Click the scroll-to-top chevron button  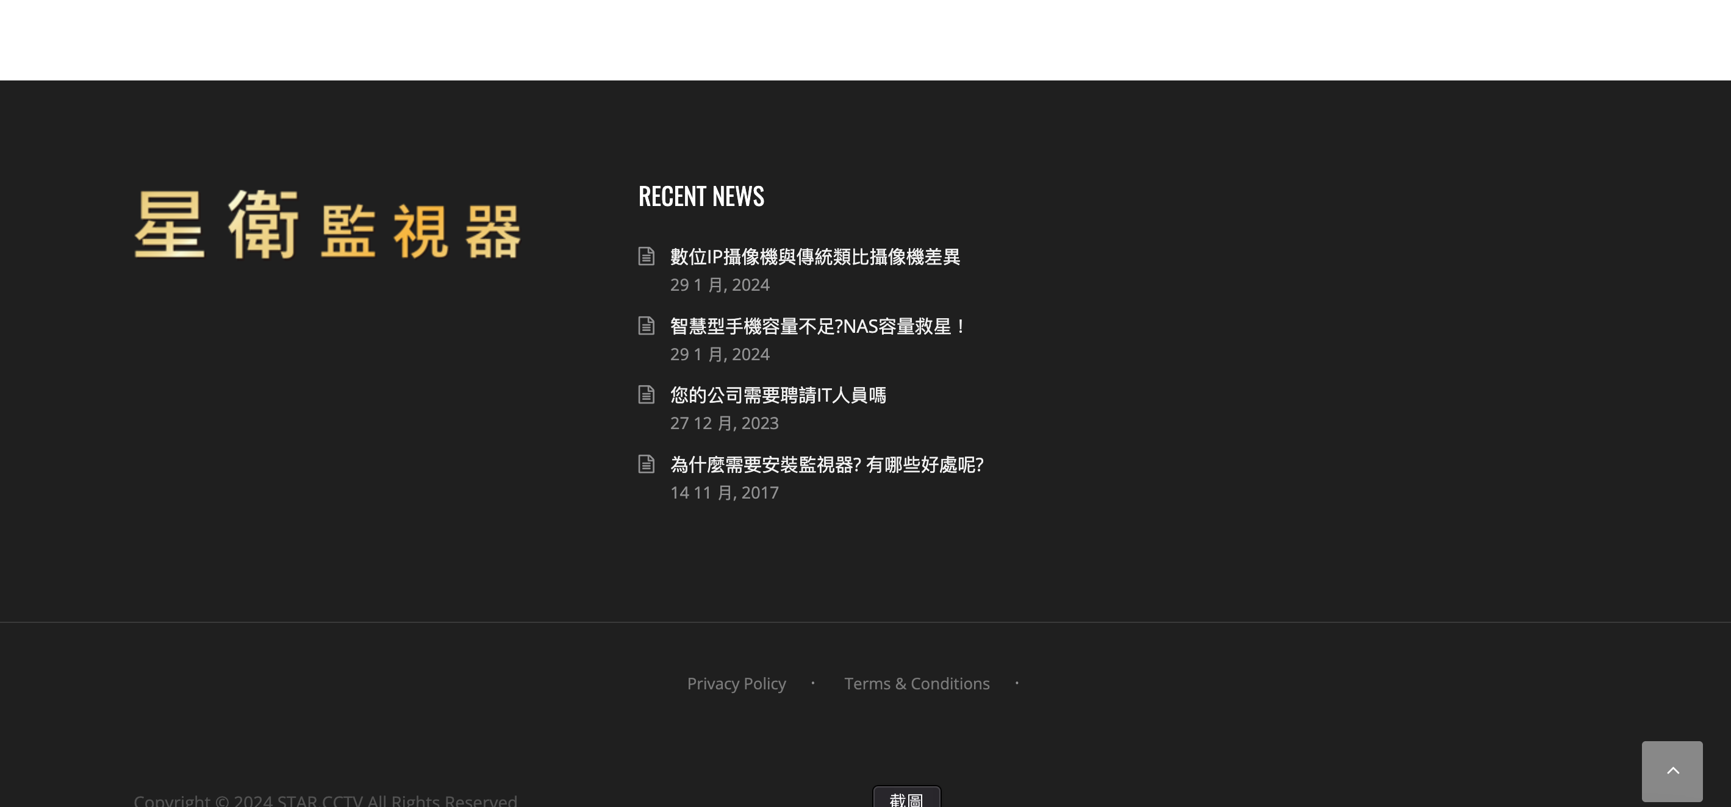click(x=1671, y=771)
